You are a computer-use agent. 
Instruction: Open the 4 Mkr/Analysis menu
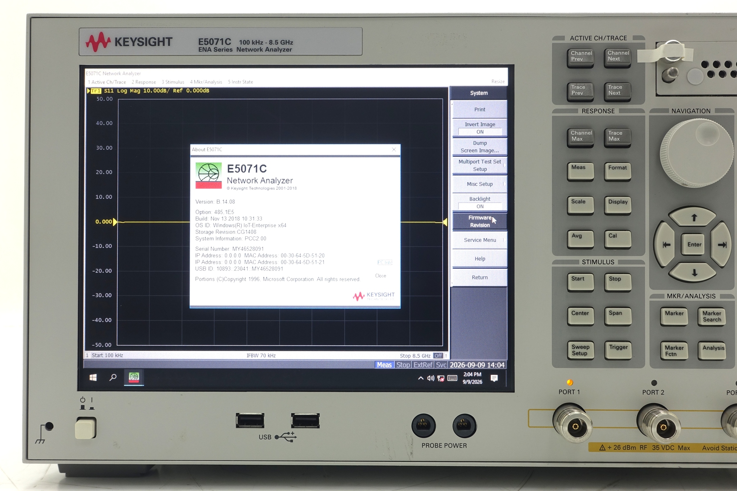[206, 82]
